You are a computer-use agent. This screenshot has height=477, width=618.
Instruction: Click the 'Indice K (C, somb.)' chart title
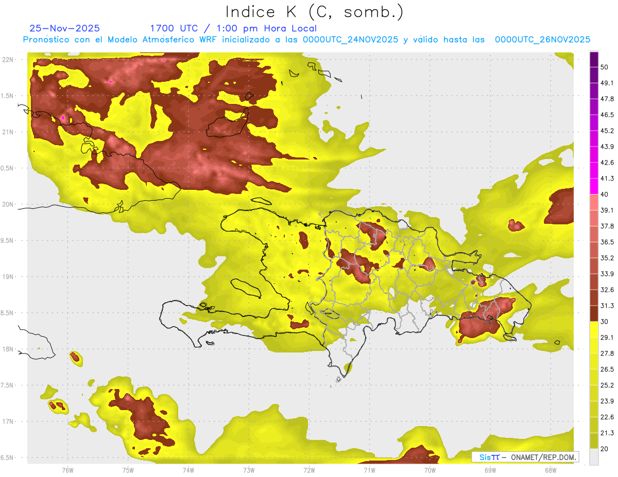(x=315, y=12)
